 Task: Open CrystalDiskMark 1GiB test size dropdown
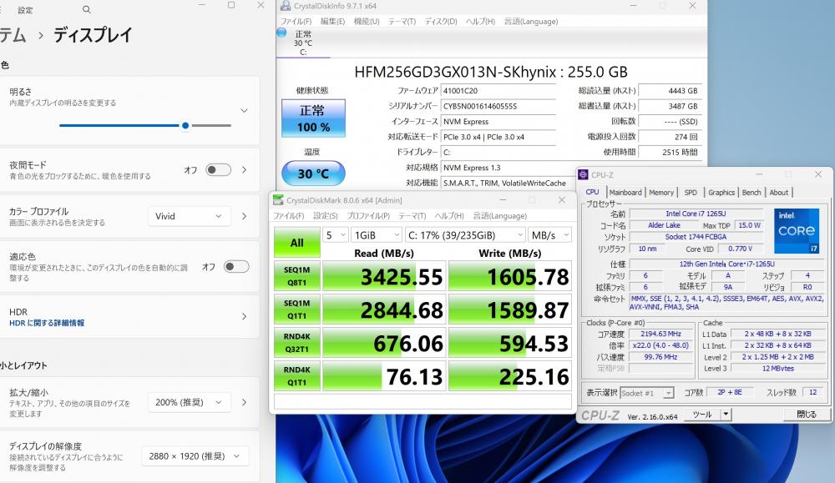coord(376,235)
